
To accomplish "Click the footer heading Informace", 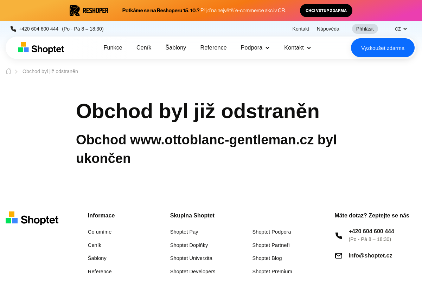I will pos(101,216).
